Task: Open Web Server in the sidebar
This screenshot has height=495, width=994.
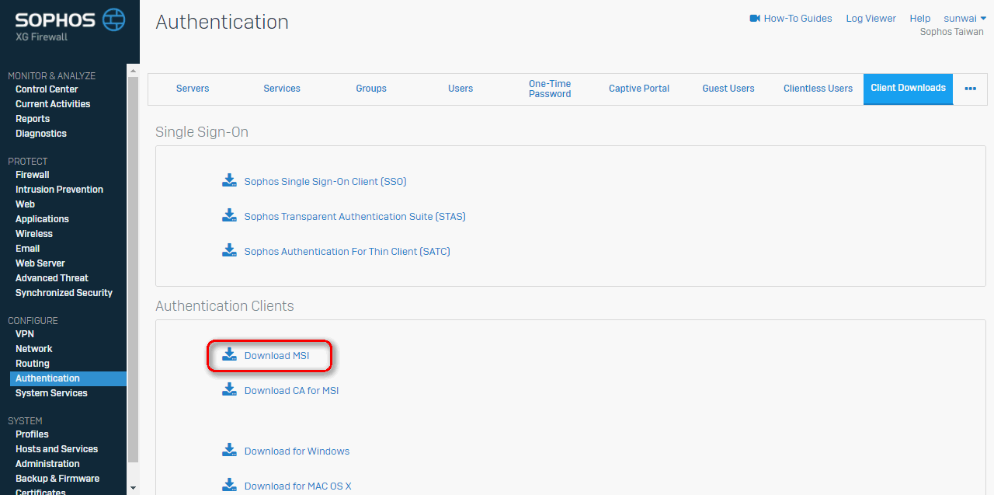Action: click(x=40, y=263)
